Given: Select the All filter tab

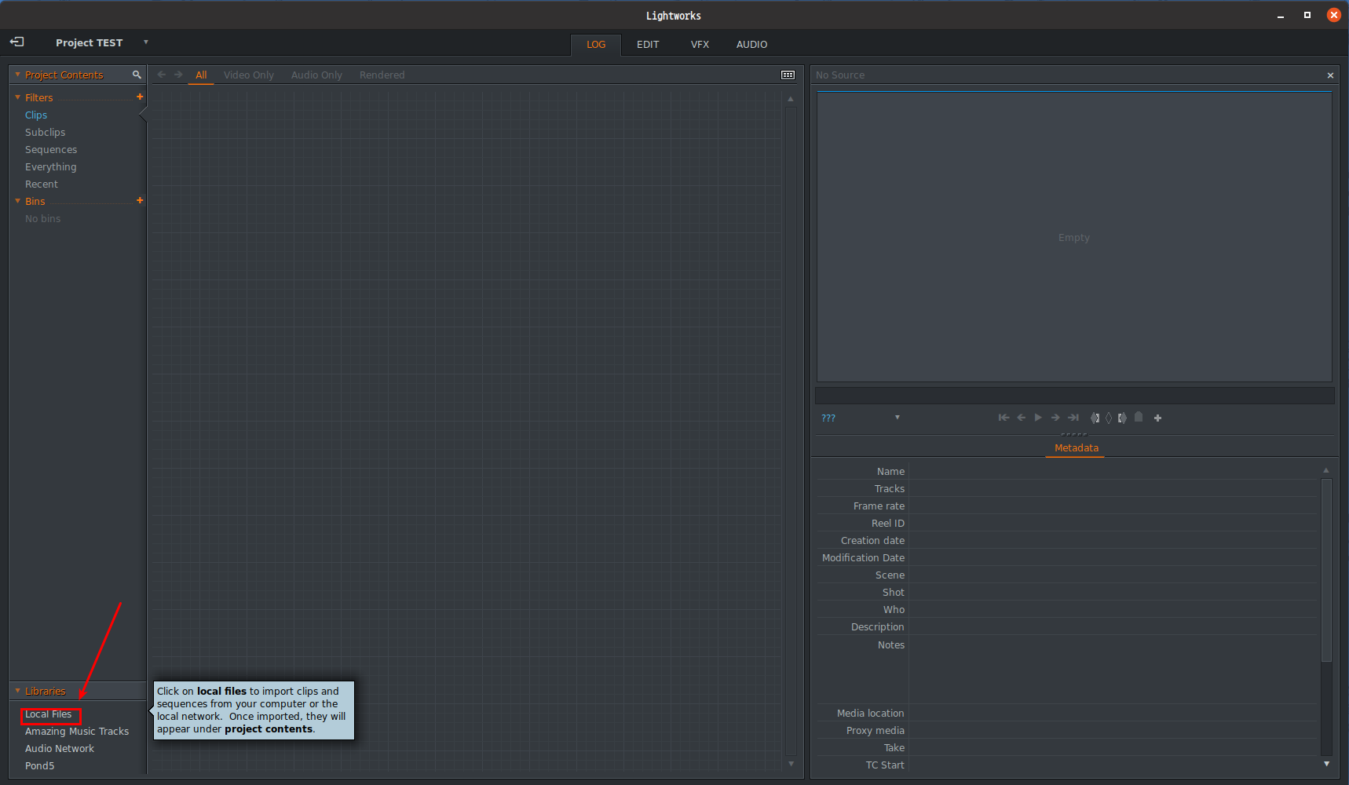Looking at the screenshot, I should [201, 75].
